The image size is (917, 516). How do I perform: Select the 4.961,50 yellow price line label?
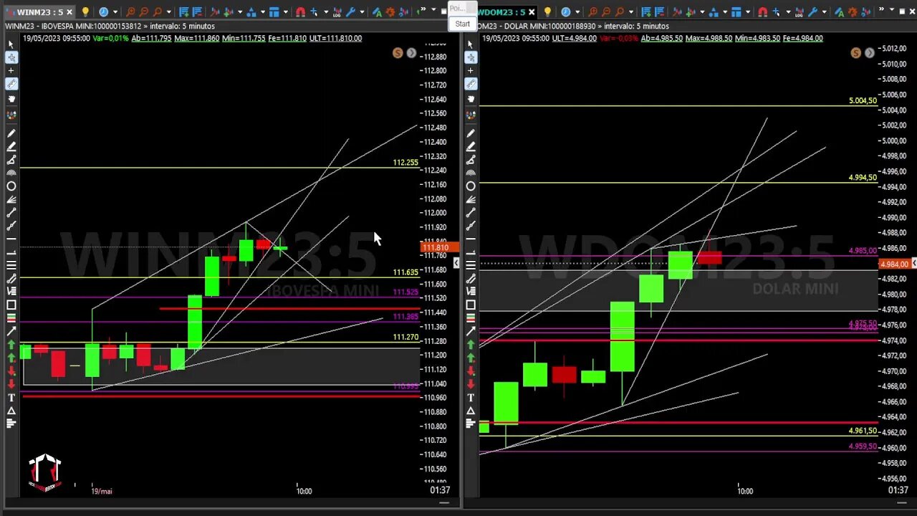coord(863,431)
